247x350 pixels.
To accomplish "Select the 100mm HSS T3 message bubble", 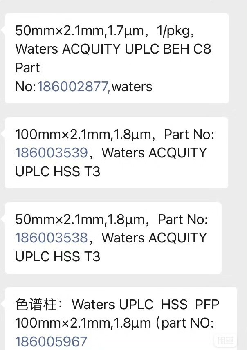I will tap(117, 153).
